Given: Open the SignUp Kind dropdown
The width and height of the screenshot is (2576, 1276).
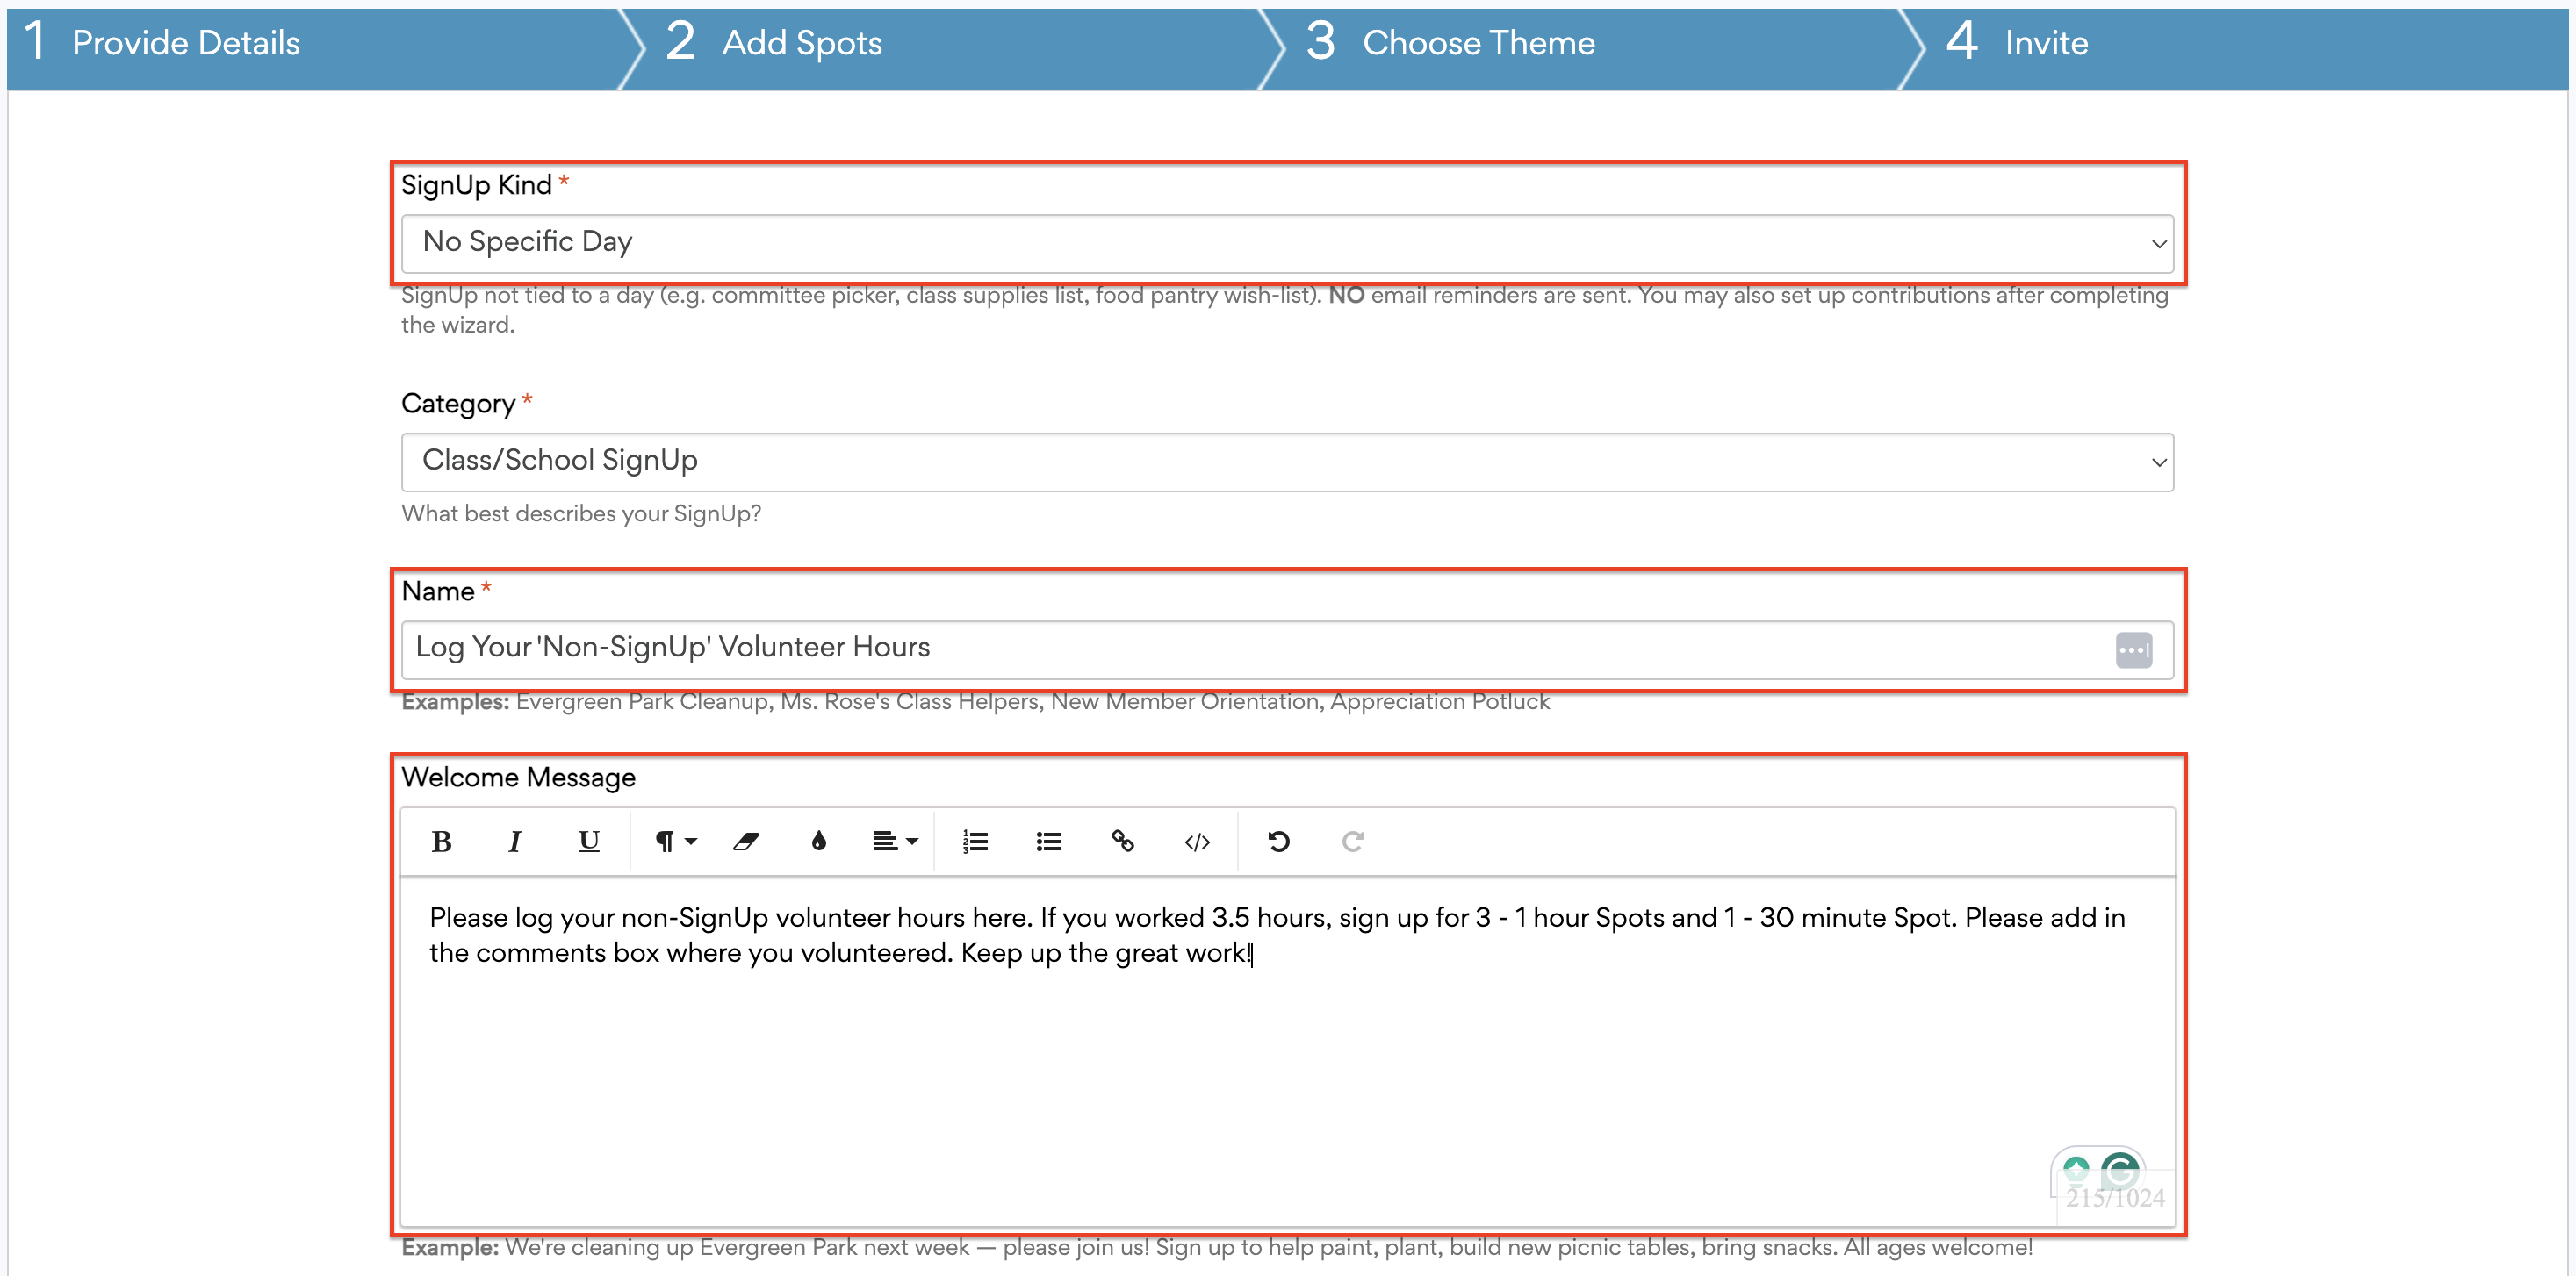Looking at the screenshot, I should (1287, 243).
